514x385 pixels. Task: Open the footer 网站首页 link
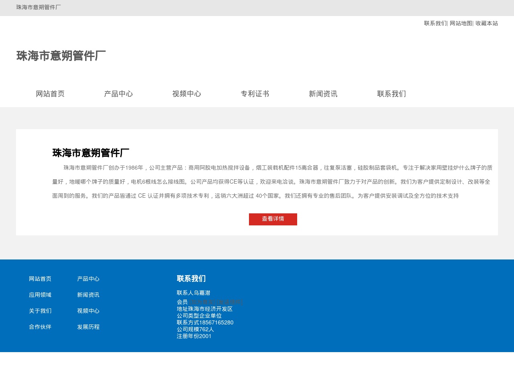pyautogui.click(x=40, y=279)
